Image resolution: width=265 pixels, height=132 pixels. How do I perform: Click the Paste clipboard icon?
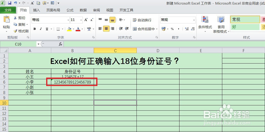[6, 19]
